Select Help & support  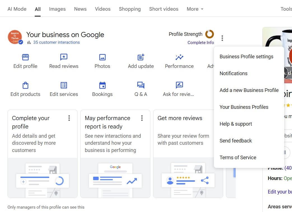(x=249, y=124)
